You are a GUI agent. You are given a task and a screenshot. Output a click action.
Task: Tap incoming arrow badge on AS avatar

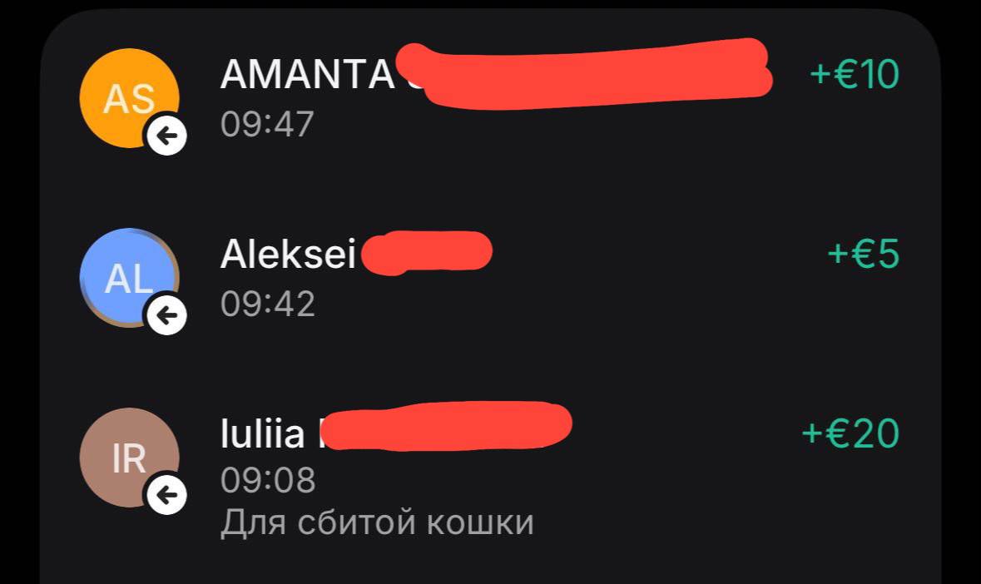[167, 135]
